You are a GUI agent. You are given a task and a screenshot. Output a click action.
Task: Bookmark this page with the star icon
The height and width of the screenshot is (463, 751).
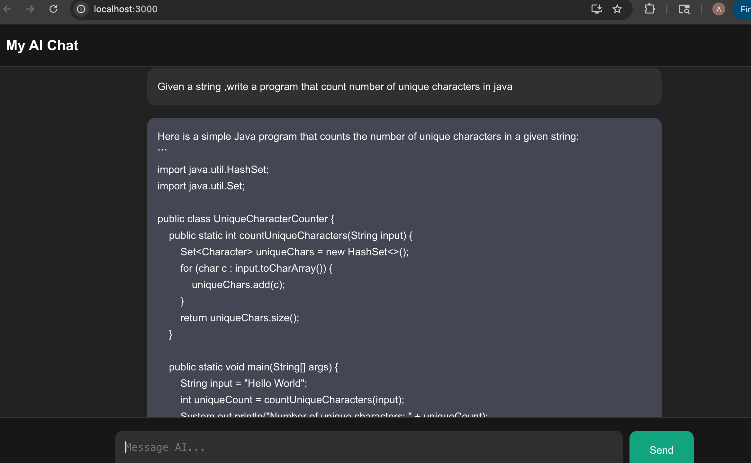[617, 9]
